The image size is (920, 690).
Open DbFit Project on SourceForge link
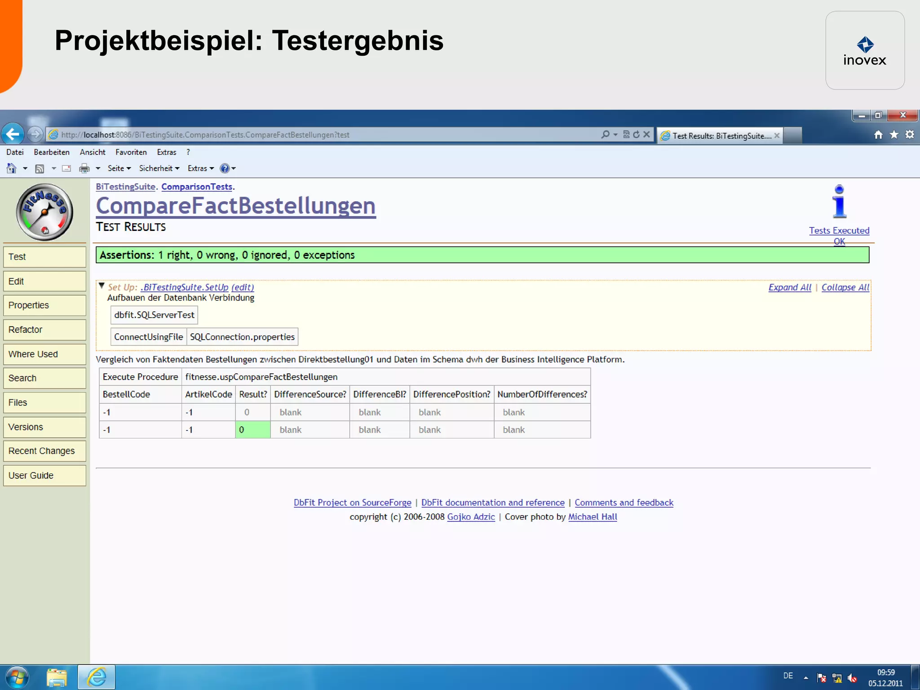[352, 502]
